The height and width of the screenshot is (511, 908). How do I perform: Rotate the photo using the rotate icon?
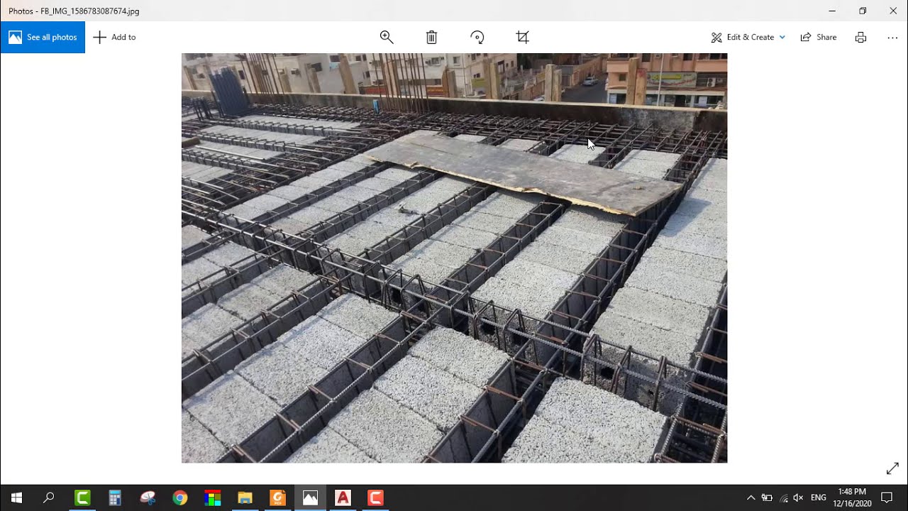point(477,37)
